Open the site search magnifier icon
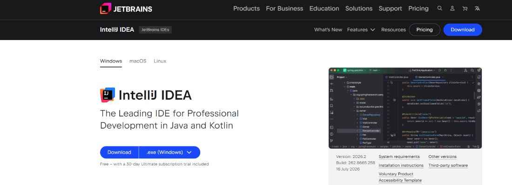Viewport: 512px width, 185px height. 440,8
